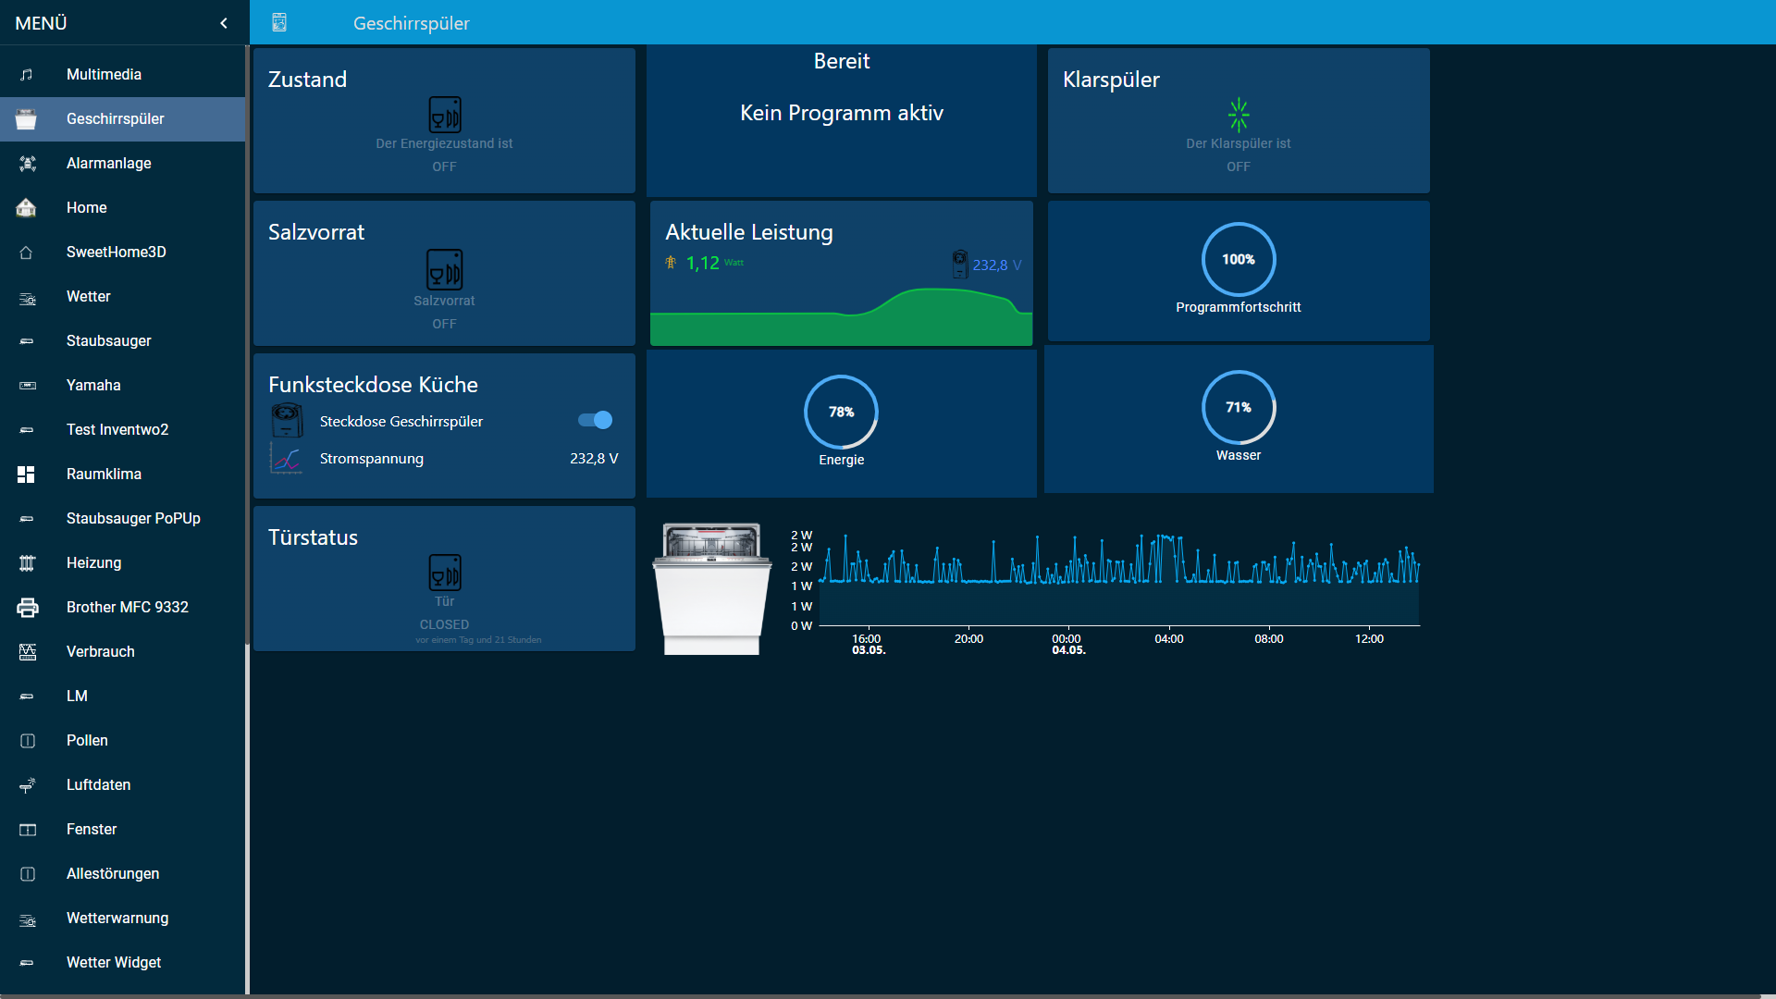Viewport: 1776px width, 999px height.
Task: Click the Klarspüler sparkle icon
Action: (1238, 115)
